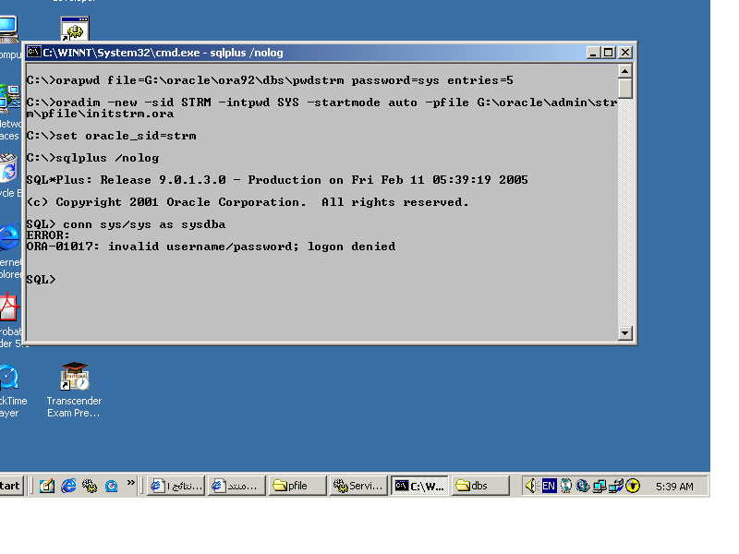Click the Start button
Viewport: 739px width, 554px height.
pyautogui.click(x=10, y=486)
